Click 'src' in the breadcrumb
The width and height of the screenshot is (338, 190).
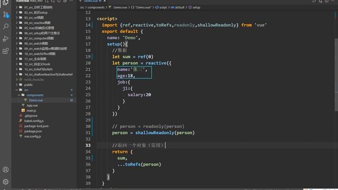pos(82,7)
